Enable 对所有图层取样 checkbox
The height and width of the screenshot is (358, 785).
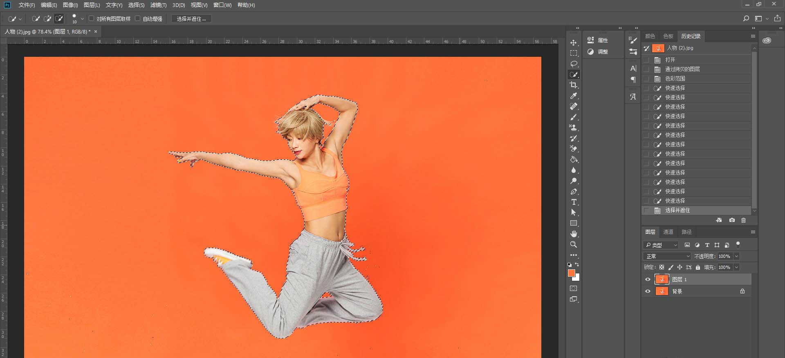click(x=92, y=18)
